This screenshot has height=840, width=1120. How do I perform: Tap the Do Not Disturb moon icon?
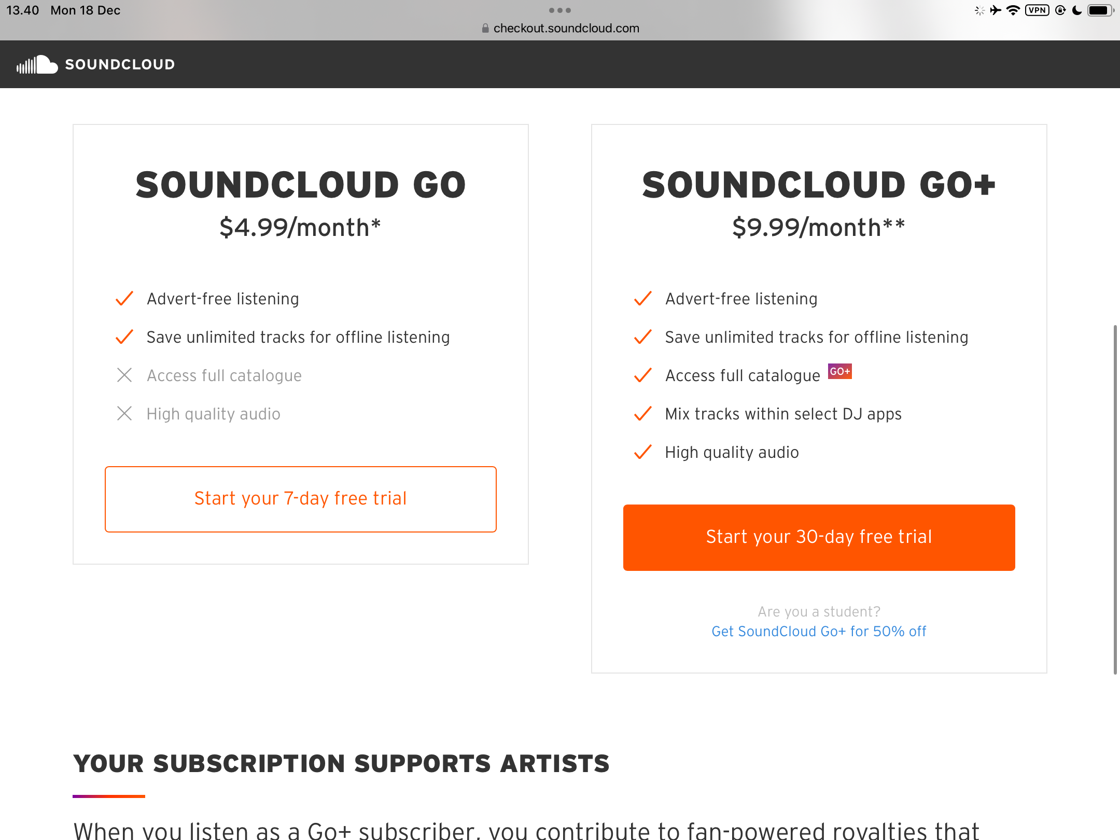[1077, 10]
